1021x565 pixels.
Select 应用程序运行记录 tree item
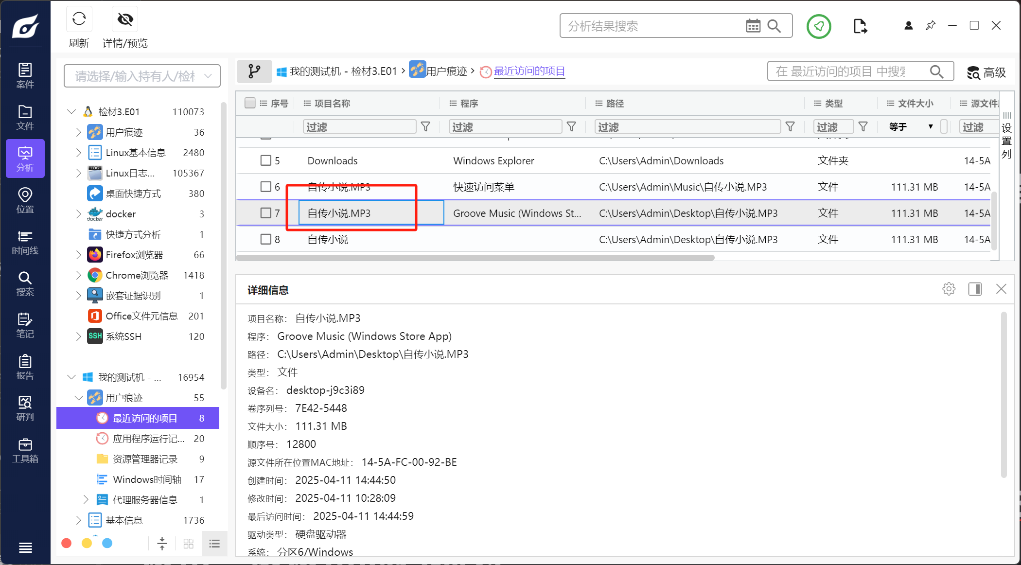[x=148, y=439]
